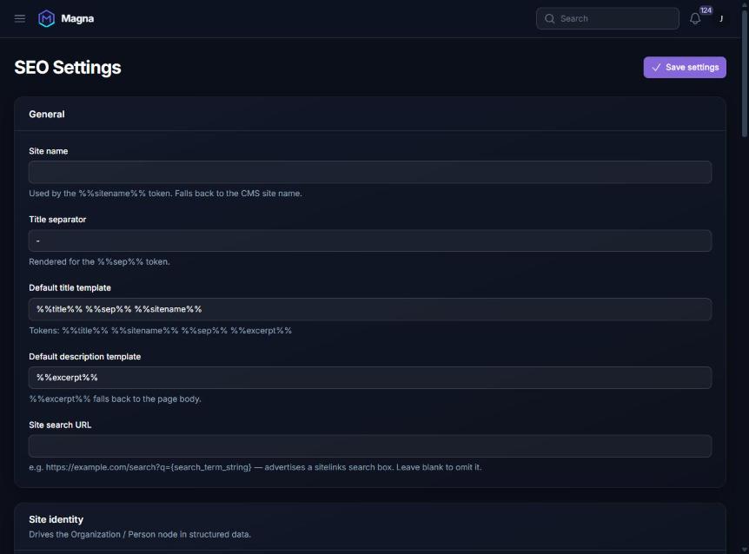Click the magnifier icon in search box
Screen dimensions: 749x554
click(550, 18)
